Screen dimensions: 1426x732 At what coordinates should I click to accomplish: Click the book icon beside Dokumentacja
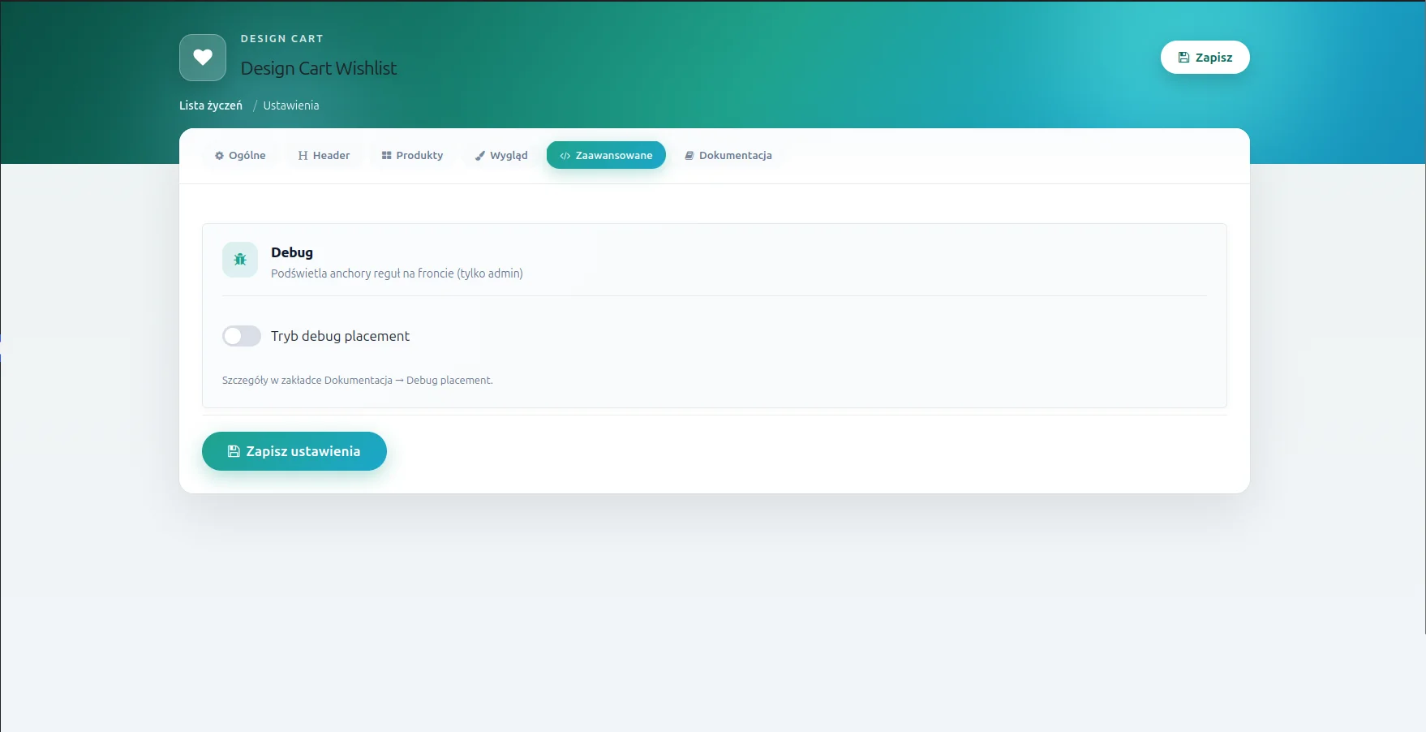point(689,156)
